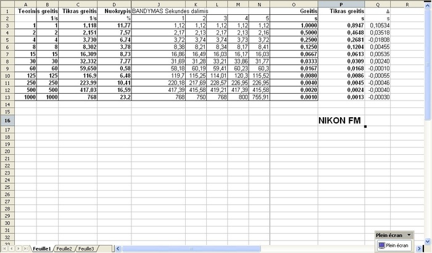Select column P header
This screenshot has width=432, height=253.
[x=341, y=4]
